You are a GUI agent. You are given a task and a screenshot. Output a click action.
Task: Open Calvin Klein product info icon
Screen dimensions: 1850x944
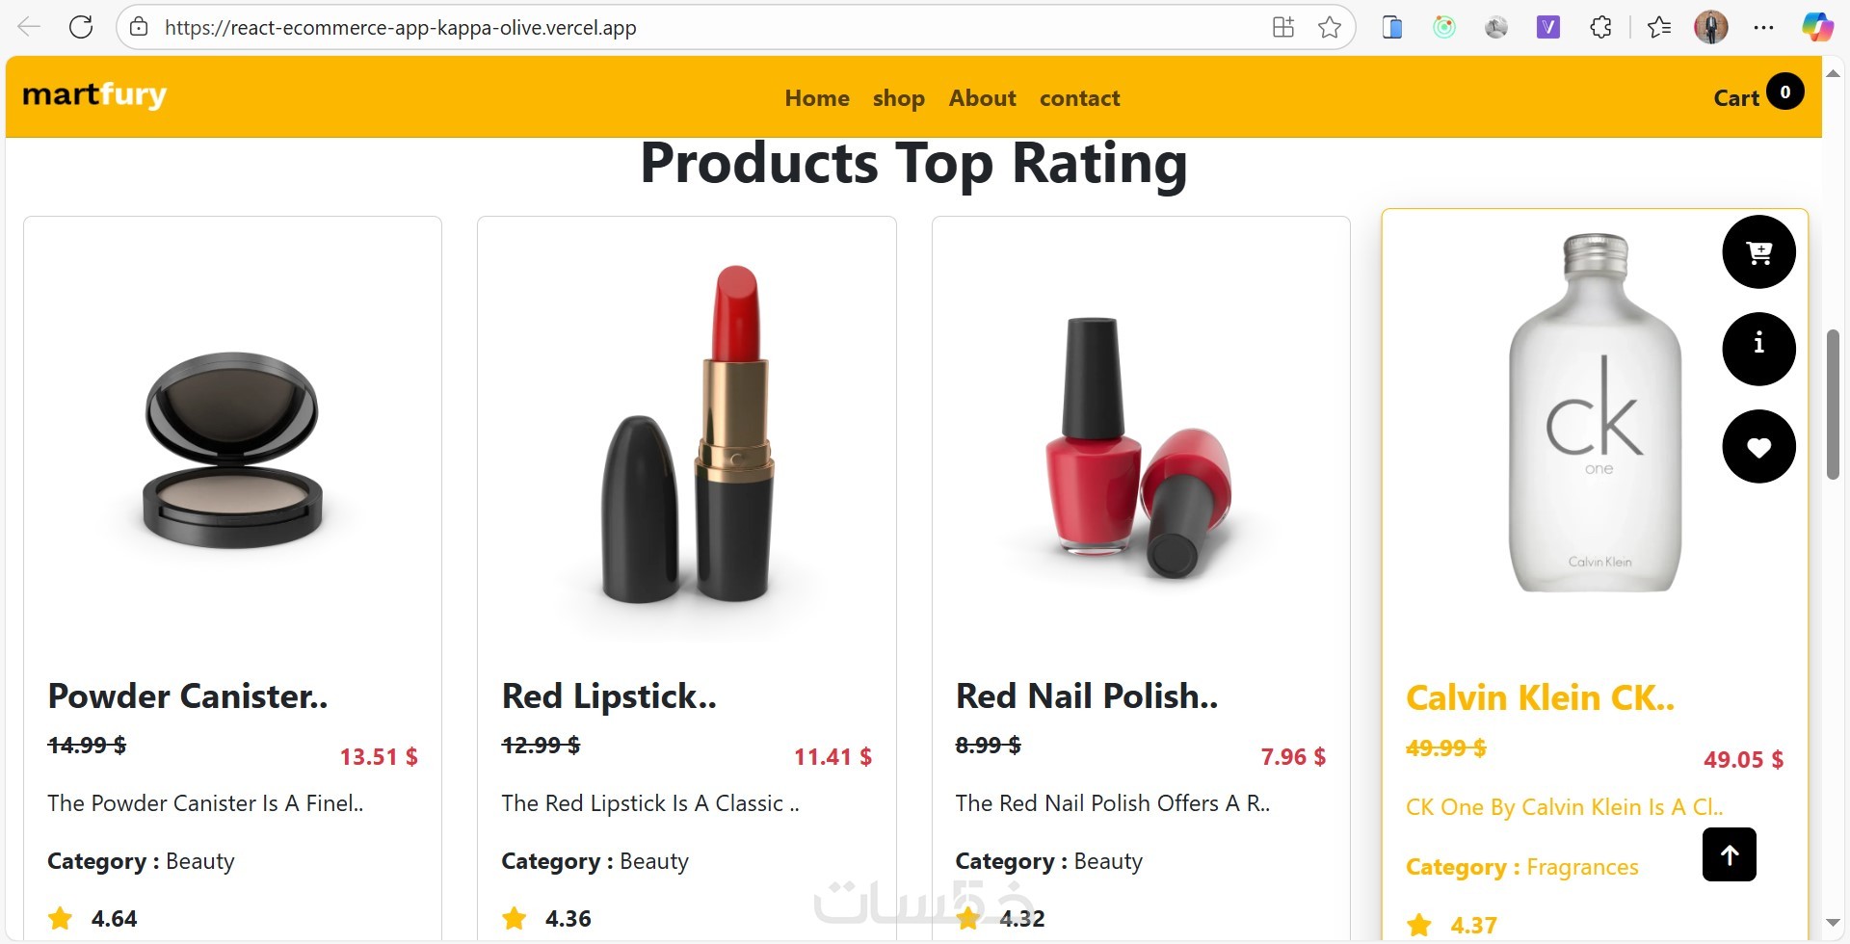(x=1758, y=349)
